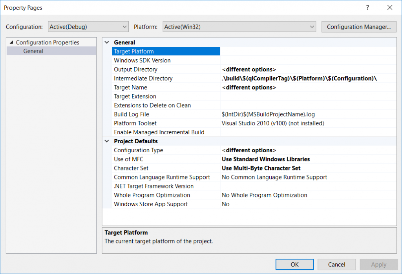Collapse the Project Defaults section
Screen dimensions: 402x274
[x=107, y=141]
